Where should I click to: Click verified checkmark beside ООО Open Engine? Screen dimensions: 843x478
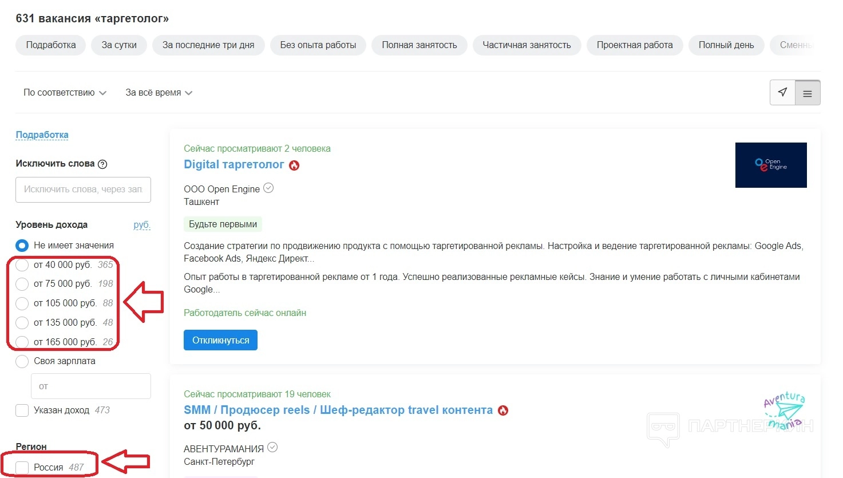click(268, 188)
